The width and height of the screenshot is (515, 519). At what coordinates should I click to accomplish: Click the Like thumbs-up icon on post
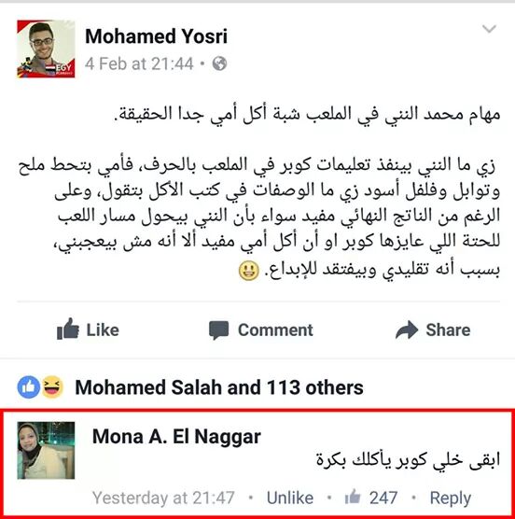68,329
